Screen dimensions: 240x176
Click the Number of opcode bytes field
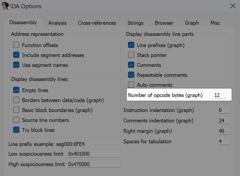coord(220,95)
